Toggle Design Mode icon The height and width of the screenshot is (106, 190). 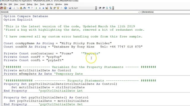(x=47, y=8)
